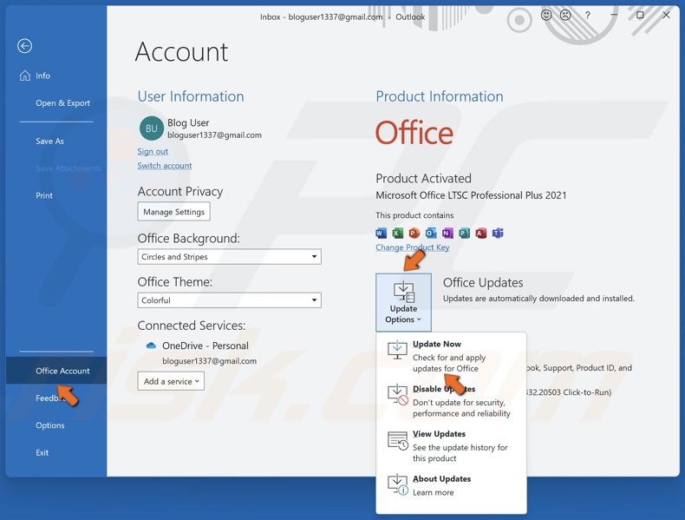Screen dimensions: 685x520
Task: Click the Disable Updates icon
Action: point(397,394)
